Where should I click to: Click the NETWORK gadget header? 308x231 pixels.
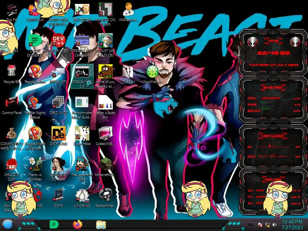273,136
